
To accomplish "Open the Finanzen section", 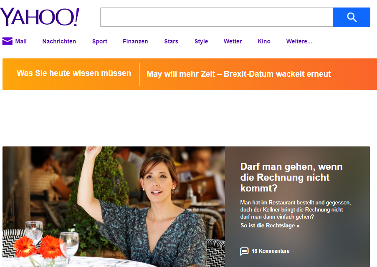I will coord(135,41).
